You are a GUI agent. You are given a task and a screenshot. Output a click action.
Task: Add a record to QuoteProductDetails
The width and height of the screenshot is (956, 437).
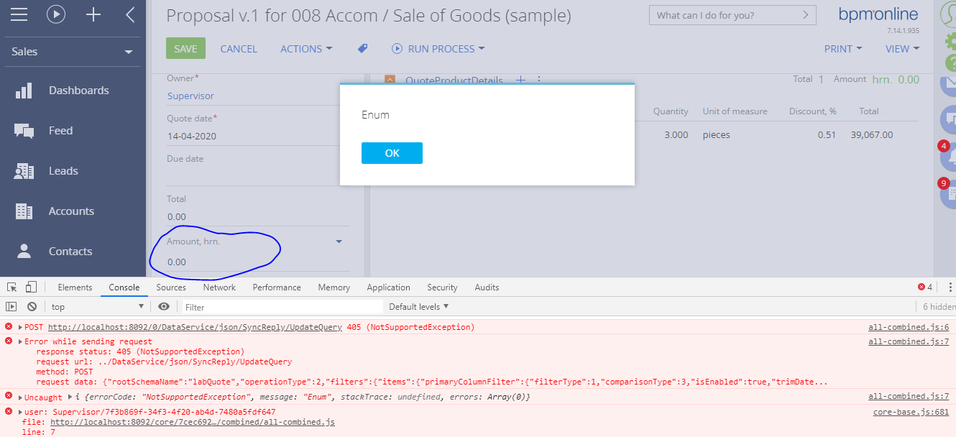(x=522, y=80)
